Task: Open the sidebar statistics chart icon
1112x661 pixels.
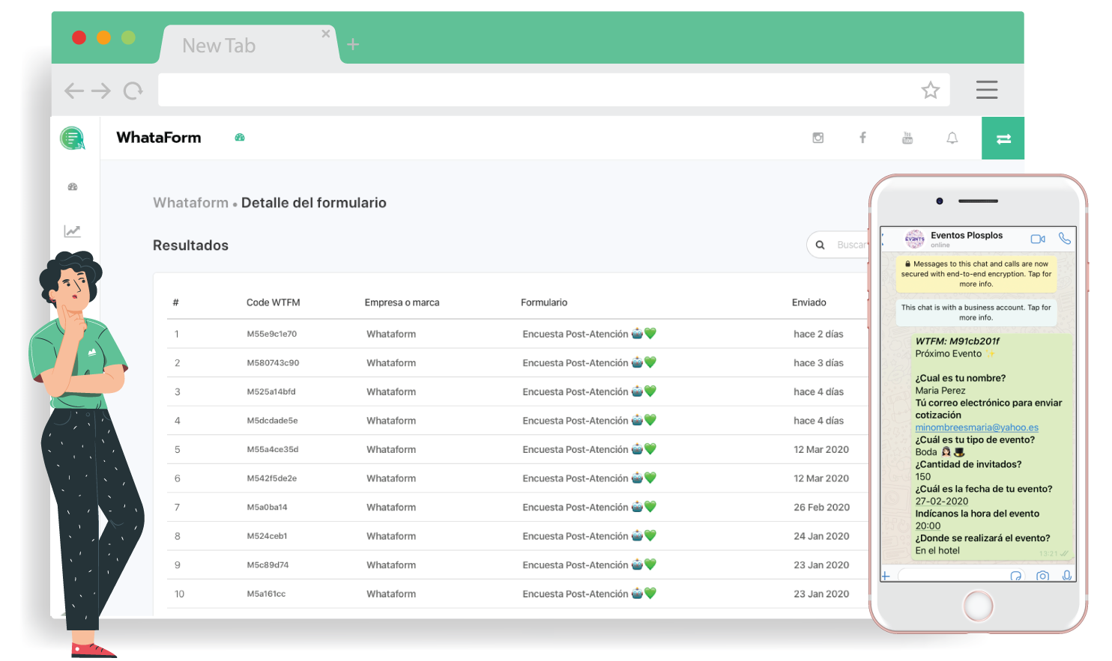Action: click(x=73, y=231)
